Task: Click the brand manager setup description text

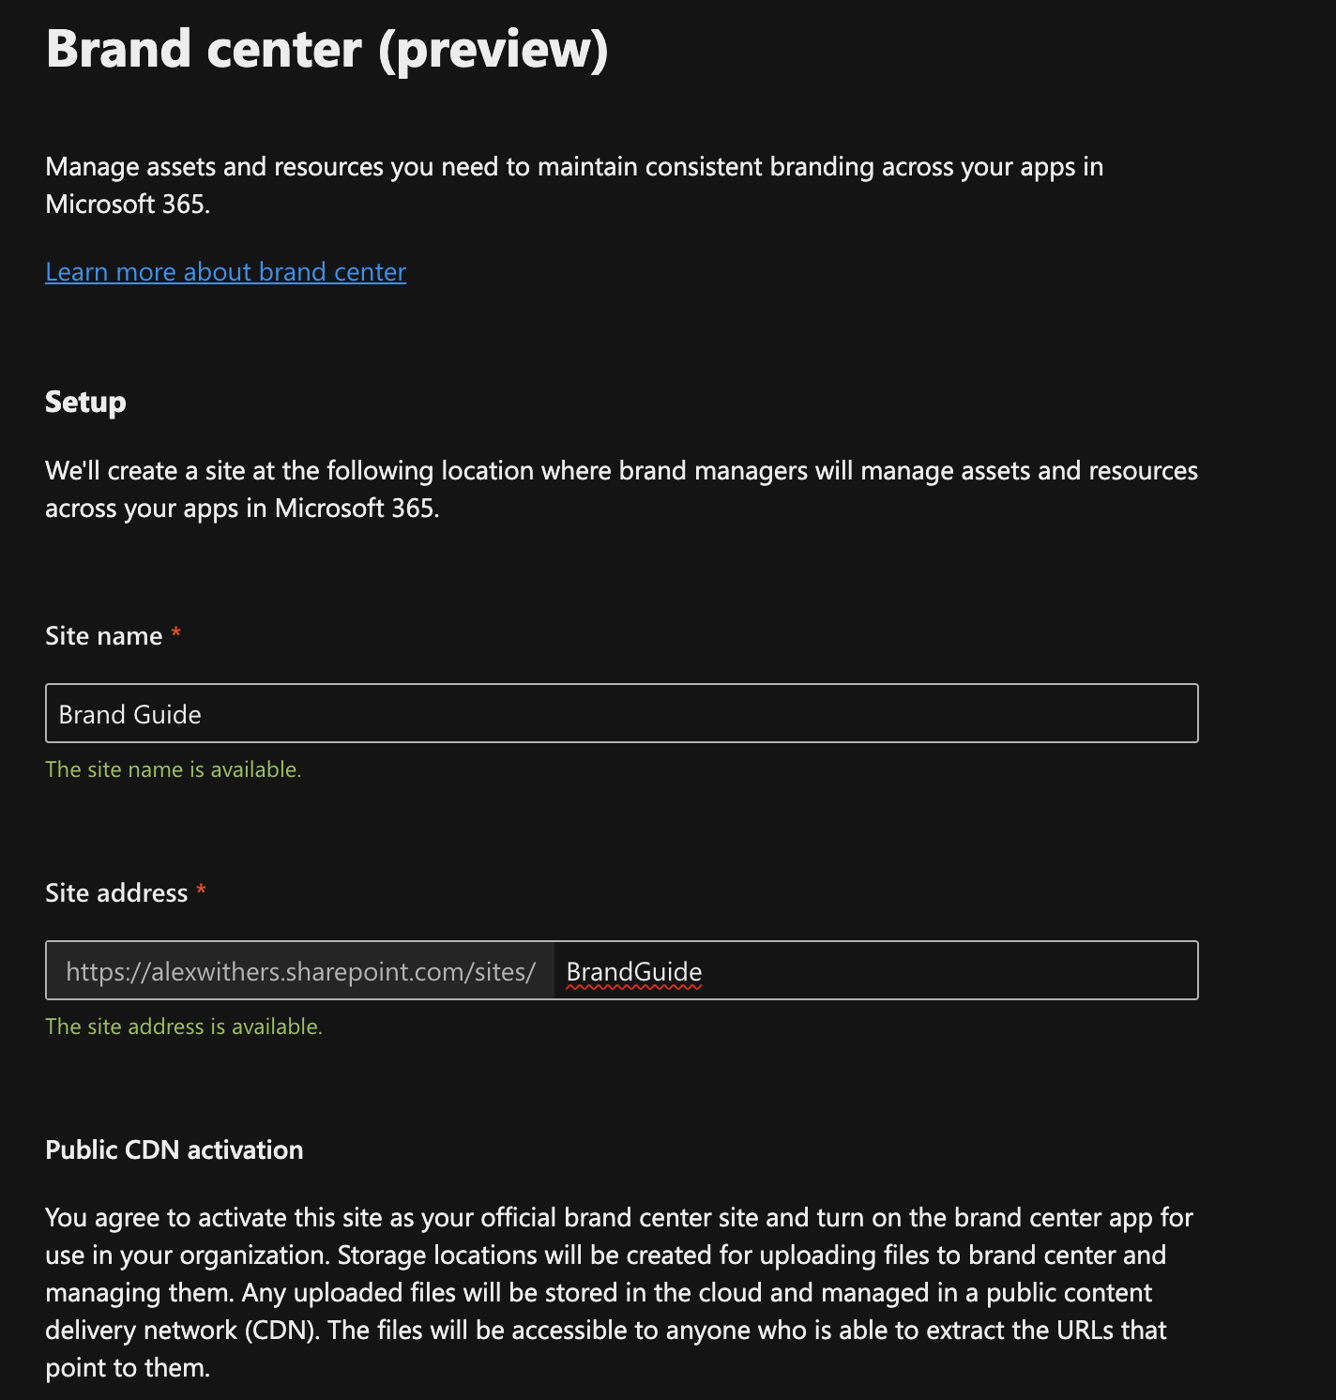Action: coord(619,489)
